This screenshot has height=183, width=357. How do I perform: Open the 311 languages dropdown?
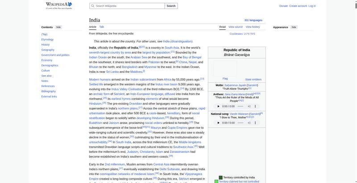click(253, 20)
